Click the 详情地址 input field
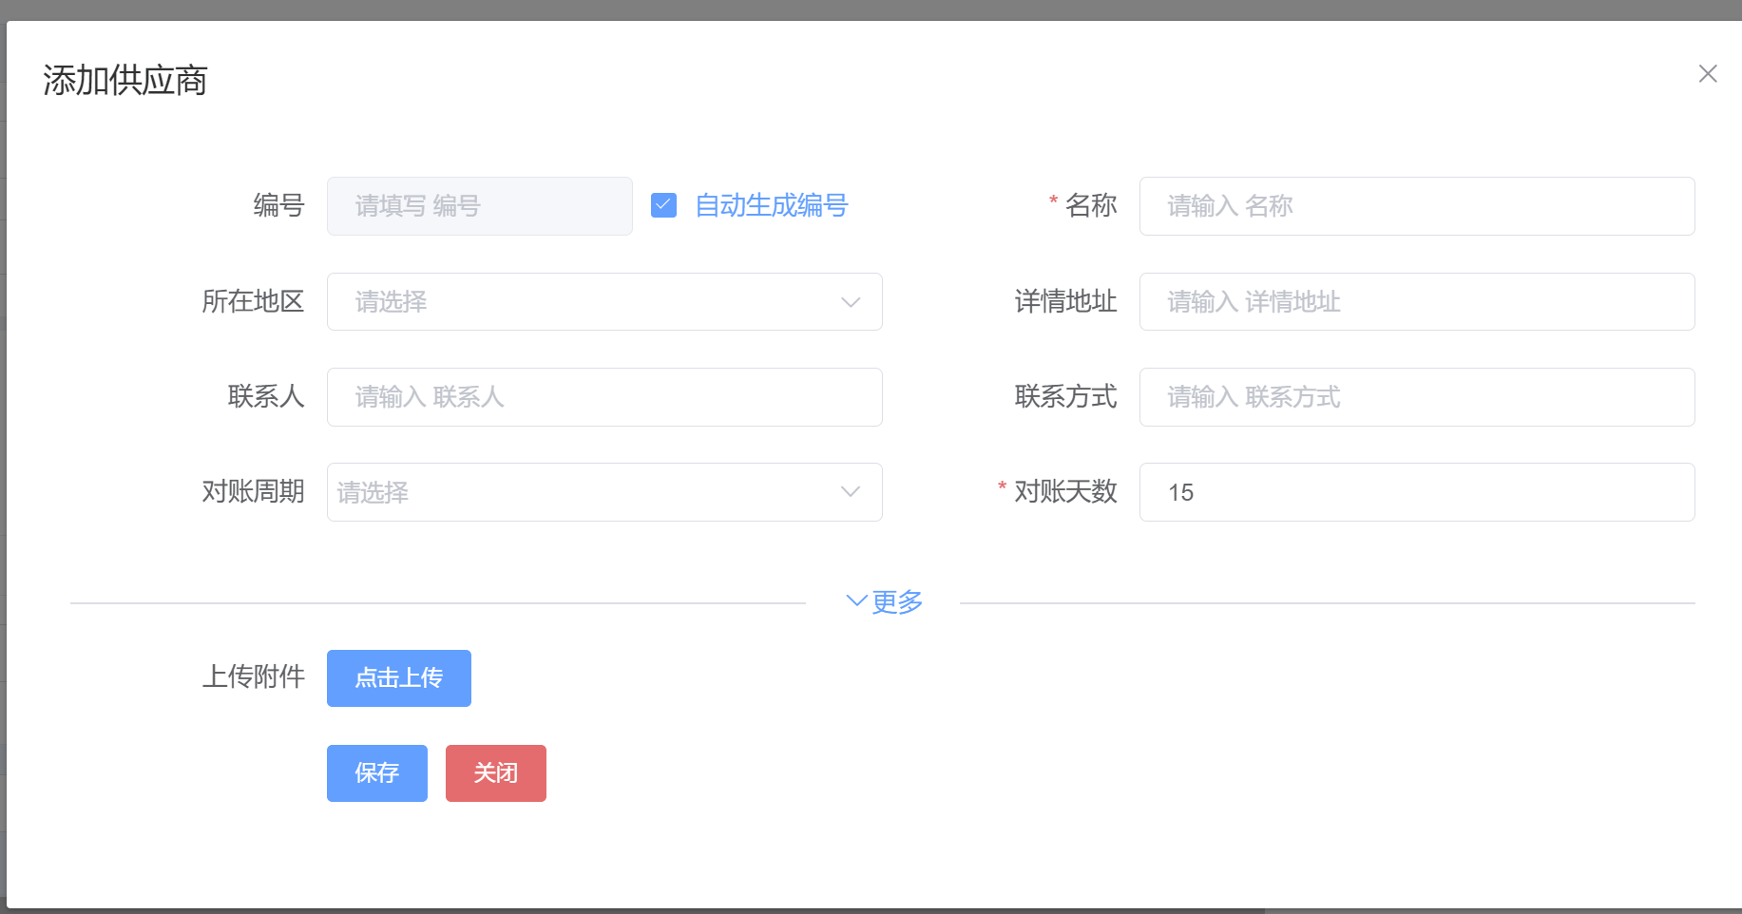The image size is (1742, 914). point(1417,302)
